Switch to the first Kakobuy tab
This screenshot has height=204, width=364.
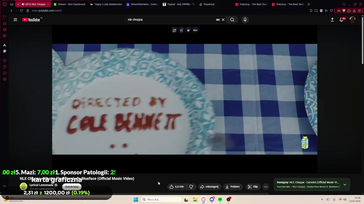(252, 4)
